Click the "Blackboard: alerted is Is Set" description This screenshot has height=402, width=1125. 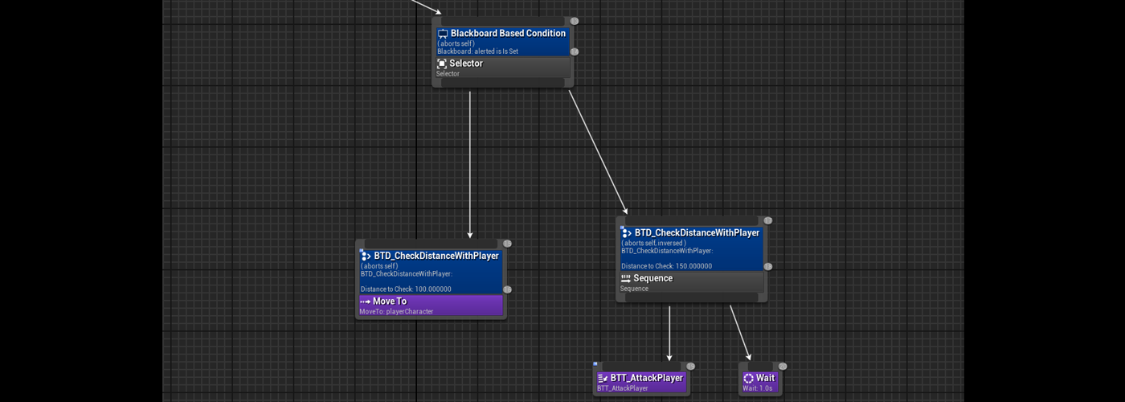point(477,51)
